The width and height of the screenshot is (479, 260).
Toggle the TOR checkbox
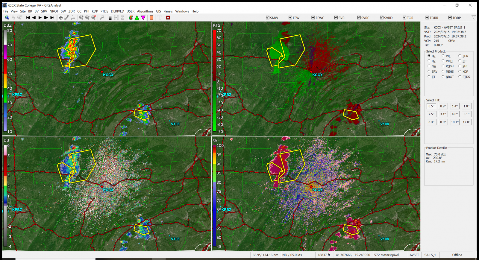(x=404, y=18)
